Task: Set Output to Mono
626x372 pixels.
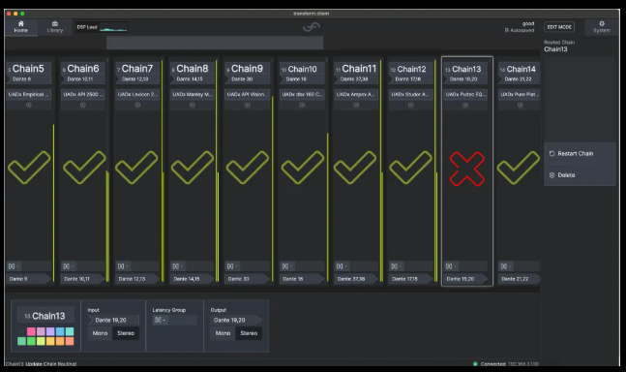Action: click(x=223, y=333)
